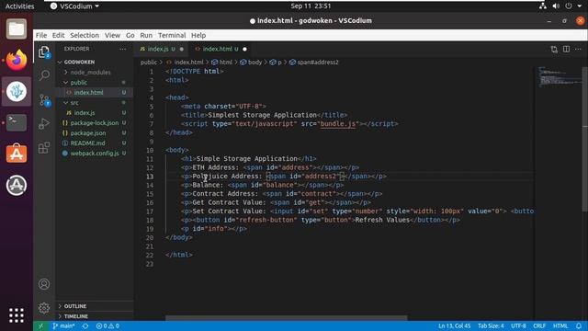Open the VSCodium app menu dropdown

pos(74,6)
